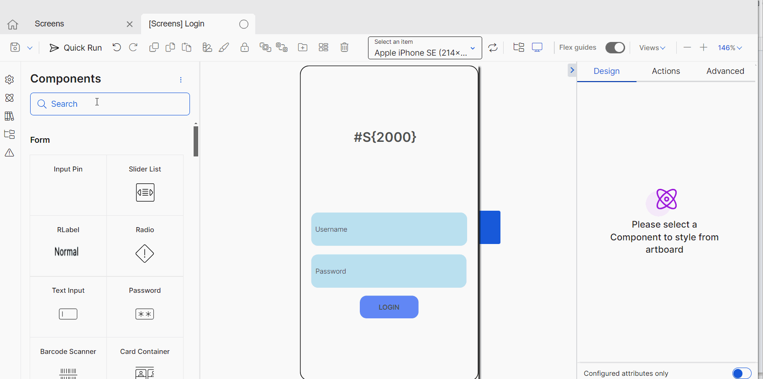
Task: Click the LOGIN button on artboard
Action: [x=389, y=307]
